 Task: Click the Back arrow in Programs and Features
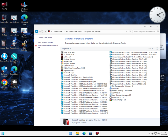(37, 31)
